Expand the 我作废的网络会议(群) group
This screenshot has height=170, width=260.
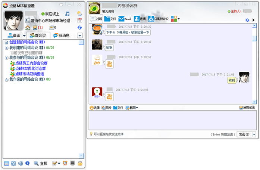(x=7, y=80)
